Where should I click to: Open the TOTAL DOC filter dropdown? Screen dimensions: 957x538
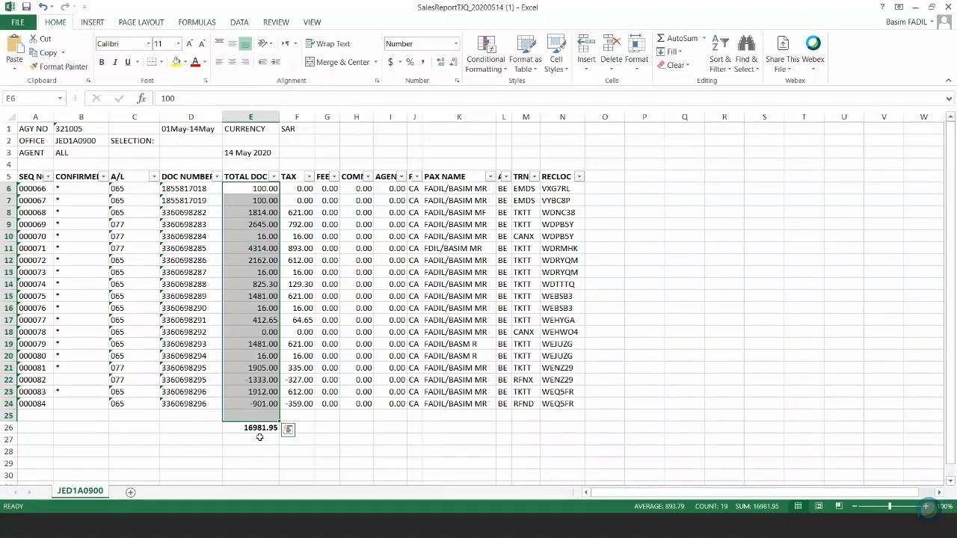click(x=274, y=176)
